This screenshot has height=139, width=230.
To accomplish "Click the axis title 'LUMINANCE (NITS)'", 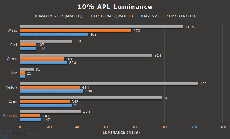I will (121, 133).
